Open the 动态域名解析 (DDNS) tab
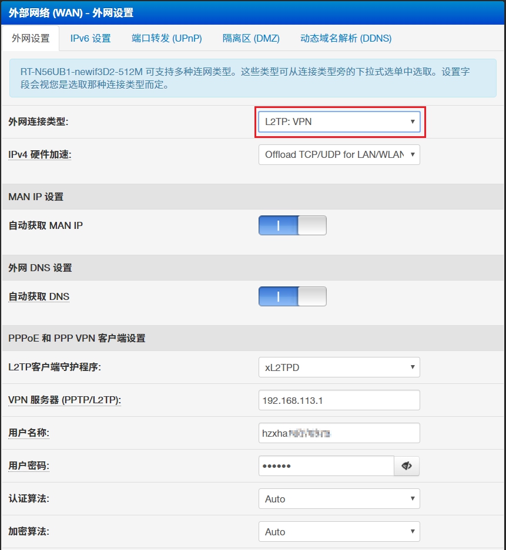The image size is (506, 550). pyautogui.click(x=341, y=38)
